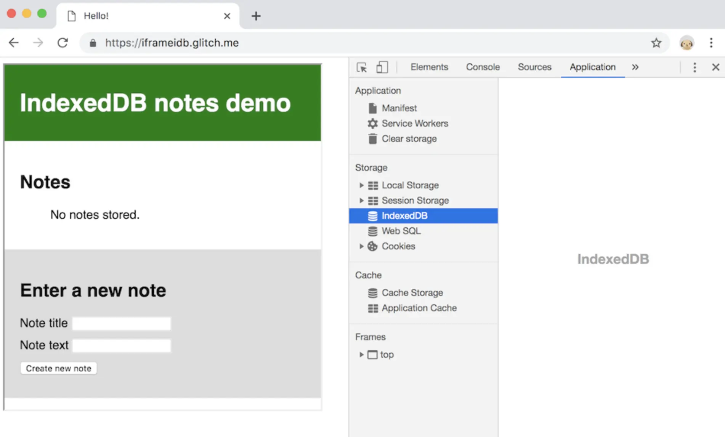Click the Manifest document icon
725x437 pixels.
[372, 108]
